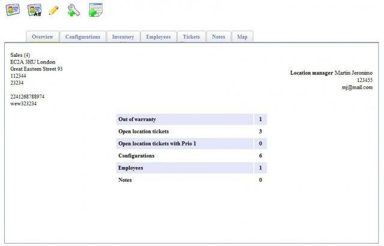Click the wrench add configuration icon

tap(74, 11)
